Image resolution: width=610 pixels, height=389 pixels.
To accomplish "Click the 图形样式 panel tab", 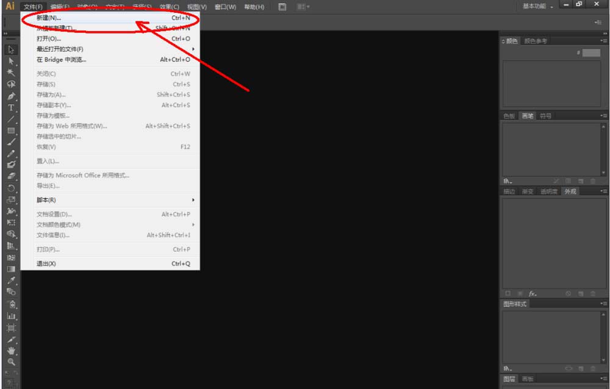I will tap(515, 304).
